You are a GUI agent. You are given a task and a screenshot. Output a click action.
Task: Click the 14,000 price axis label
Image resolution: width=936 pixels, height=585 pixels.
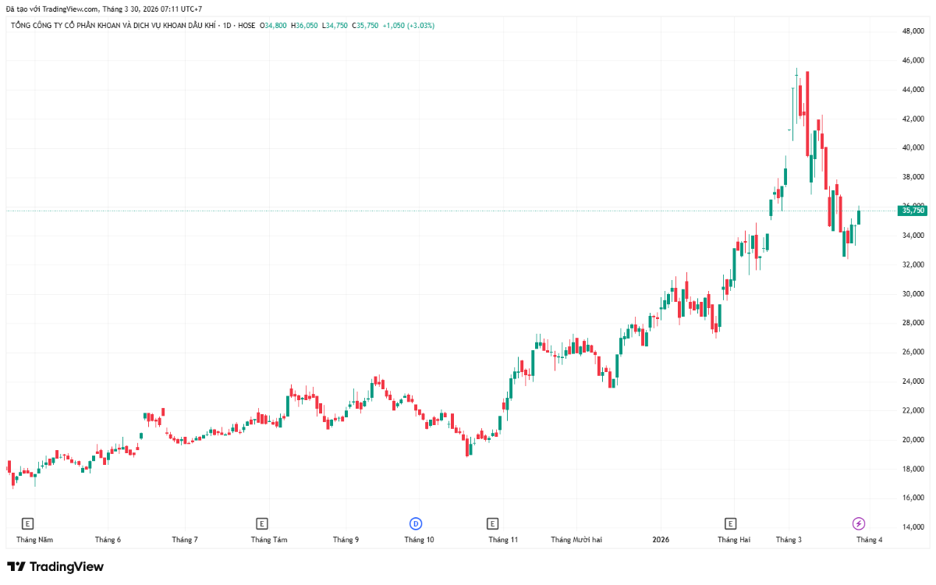913,527
